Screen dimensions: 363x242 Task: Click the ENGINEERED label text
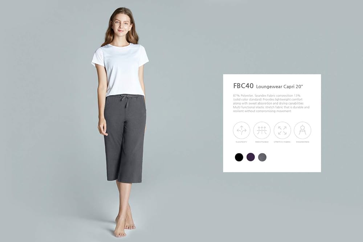[x=303, y=142]
